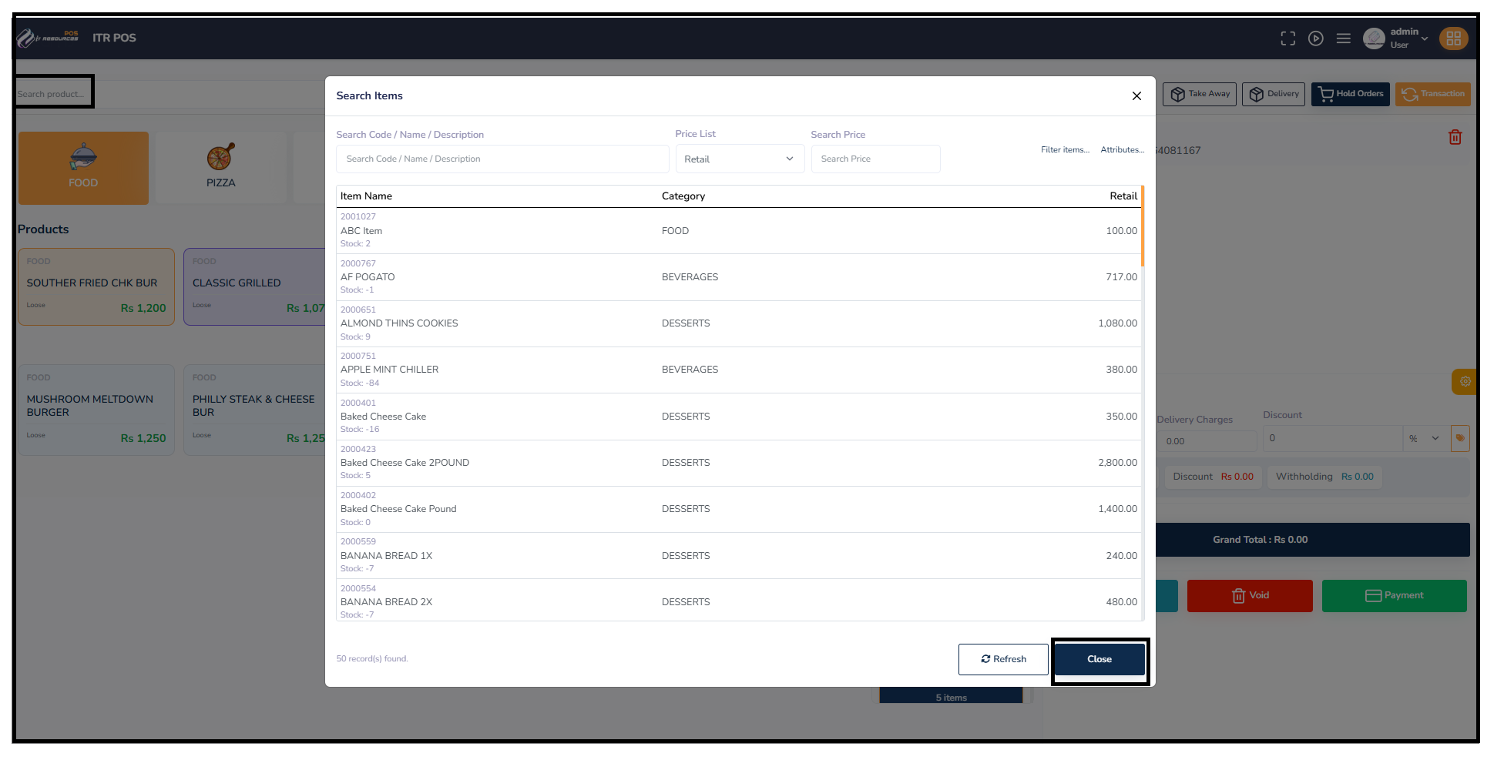Expand the Price List dropdown

point(739,159)
